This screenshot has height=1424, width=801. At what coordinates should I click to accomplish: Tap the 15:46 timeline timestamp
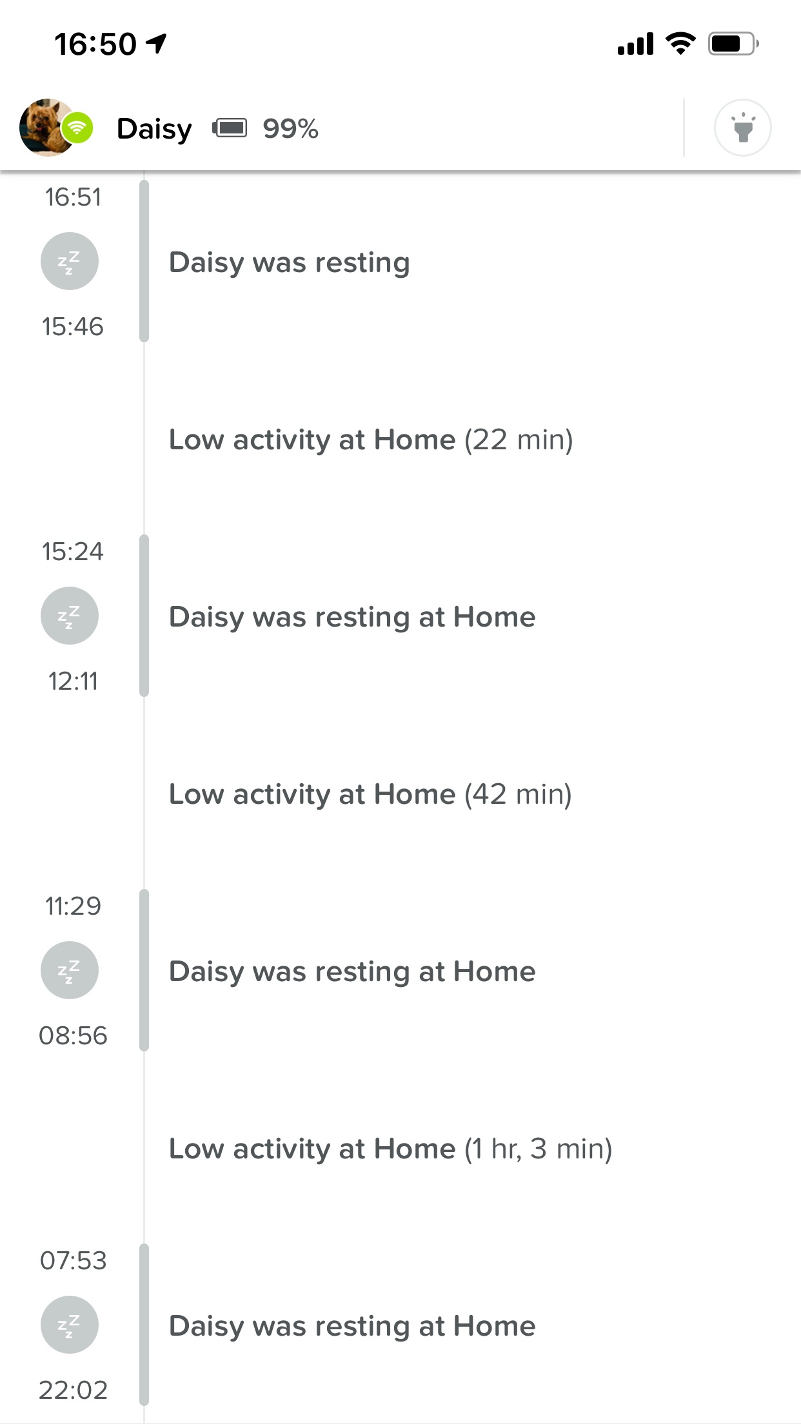[72, 327]
